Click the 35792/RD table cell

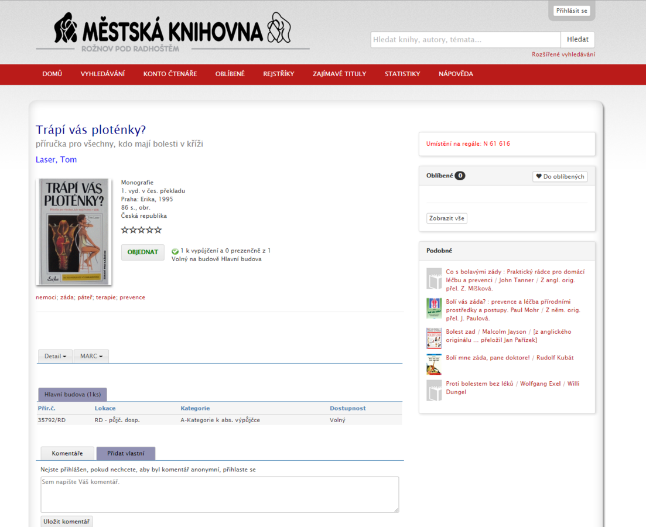pyautogui.click(x=52, y=420)
